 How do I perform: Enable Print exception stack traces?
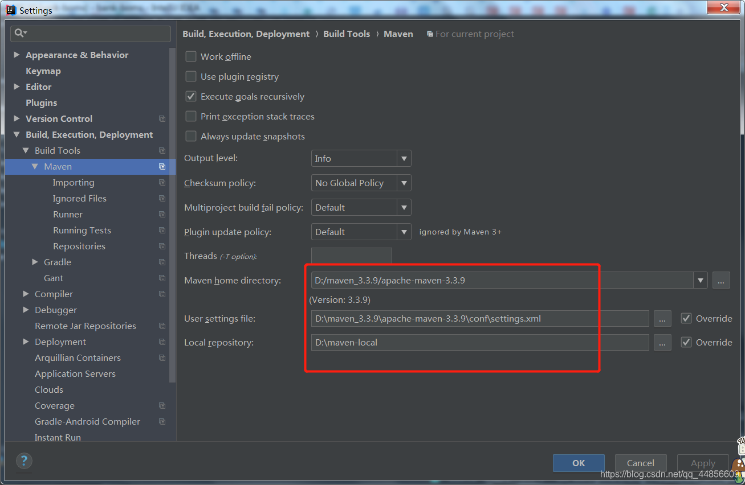(191, 116)
